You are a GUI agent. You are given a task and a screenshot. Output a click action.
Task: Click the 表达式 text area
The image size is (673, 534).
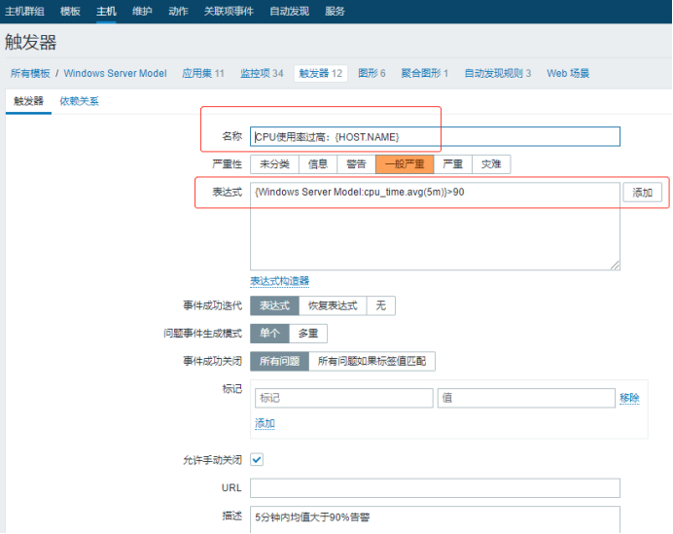pos(435,227)
